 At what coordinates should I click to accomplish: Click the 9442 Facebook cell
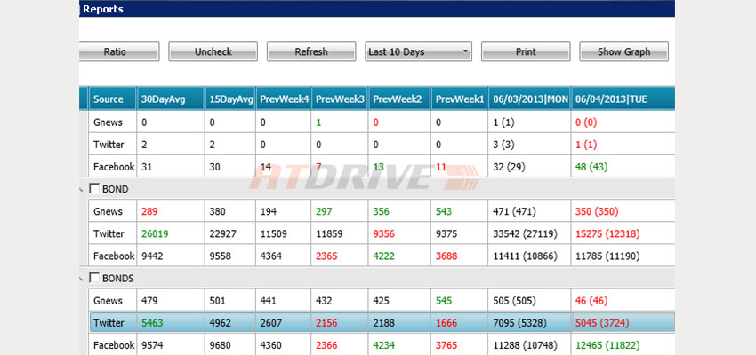(x=171, y=256)
